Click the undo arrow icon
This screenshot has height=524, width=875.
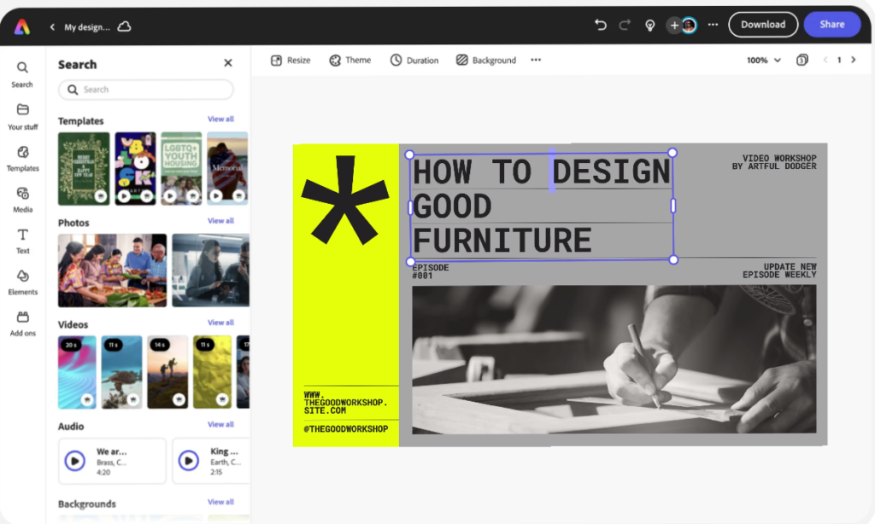click(x=600, y=26)
